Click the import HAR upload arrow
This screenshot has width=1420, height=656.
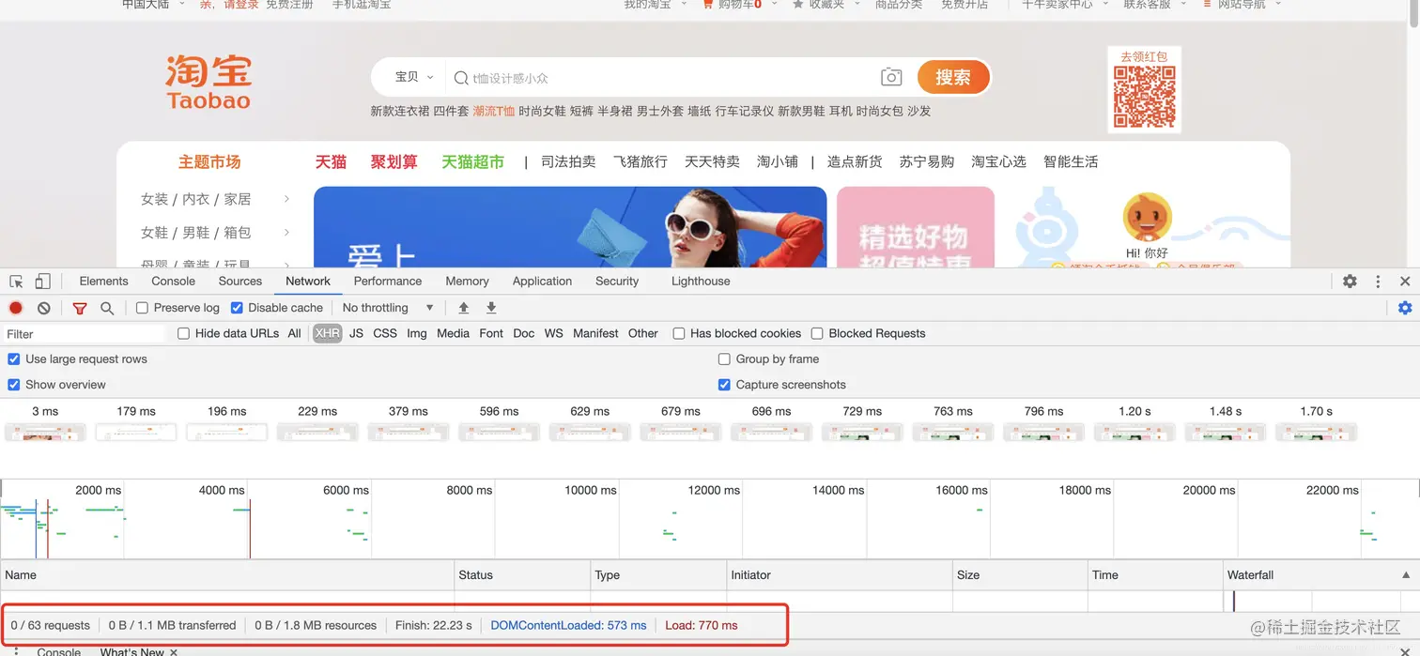point(463,308)
